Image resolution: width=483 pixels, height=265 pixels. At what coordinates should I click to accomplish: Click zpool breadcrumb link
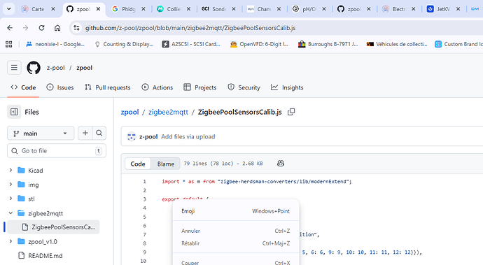(129, 112)
